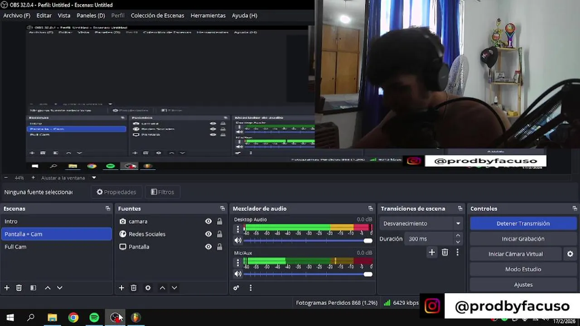This screenshot has width=580, height=326.
Task: Open source Filtros button
Action: pos(162,192)
